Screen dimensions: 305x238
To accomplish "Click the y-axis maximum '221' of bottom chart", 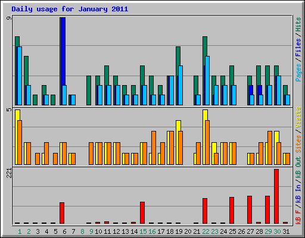I will point(9,173).
